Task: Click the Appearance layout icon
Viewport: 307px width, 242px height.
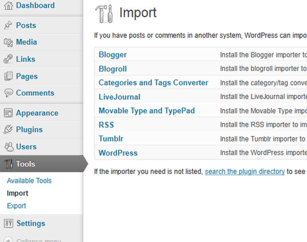Action: pyautogui.click(x=8, y=113)
